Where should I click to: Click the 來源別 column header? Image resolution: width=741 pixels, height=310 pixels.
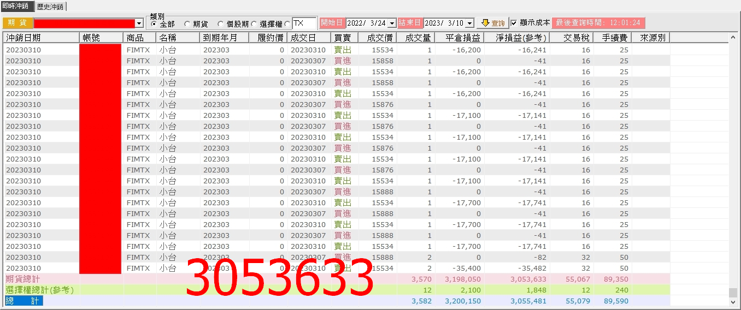651,38
